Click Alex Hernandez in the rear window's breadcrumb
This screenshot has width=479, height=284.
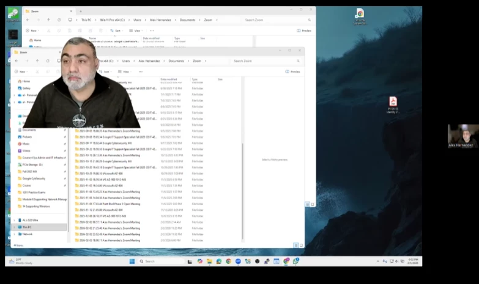click(160, 20)
